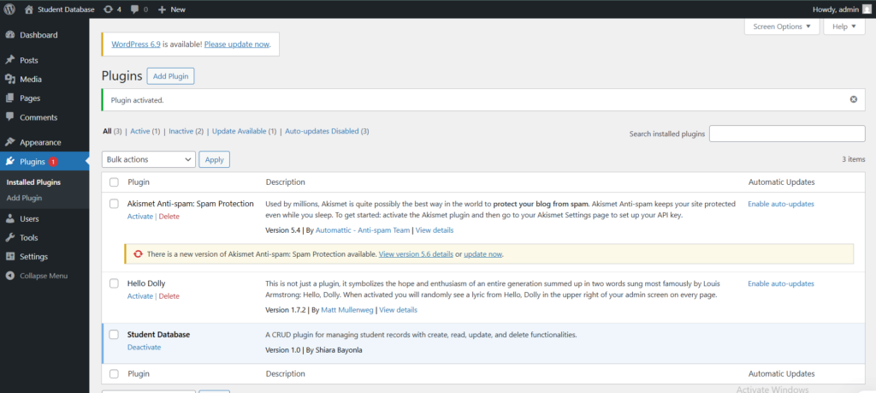Expand the Help tab
Screen dimensions: 876x393
(843, 27)
